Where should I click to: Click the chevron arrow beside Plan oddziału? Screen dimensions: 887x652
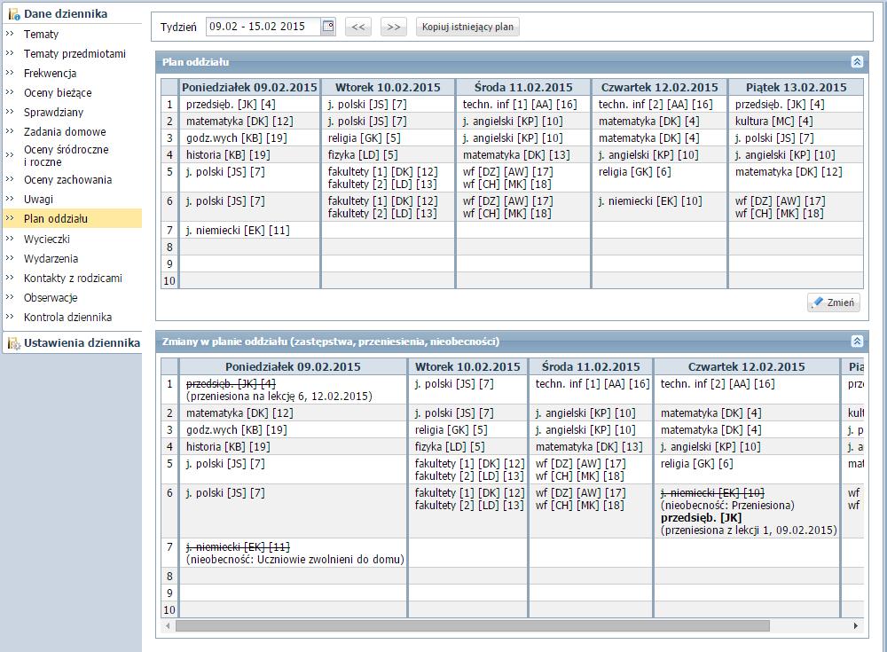click(10, 218)
